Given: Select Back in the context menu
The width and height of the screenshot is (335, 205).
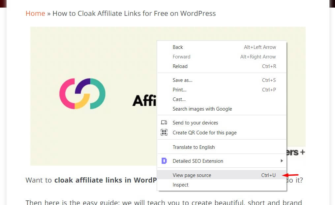Looking at the screenshot, I should coord(222,47).
